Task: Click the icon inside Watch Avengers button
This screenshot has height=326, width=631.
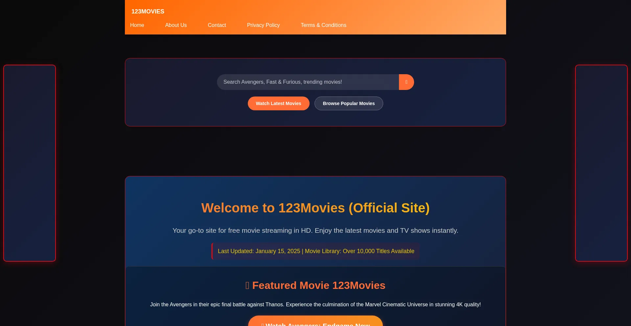Action: (x=262, y=324)
